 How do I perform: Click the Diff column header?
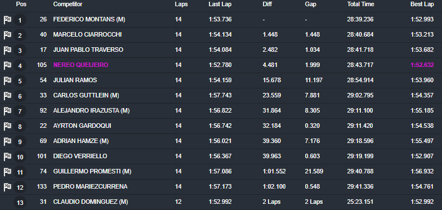(267, 5)
